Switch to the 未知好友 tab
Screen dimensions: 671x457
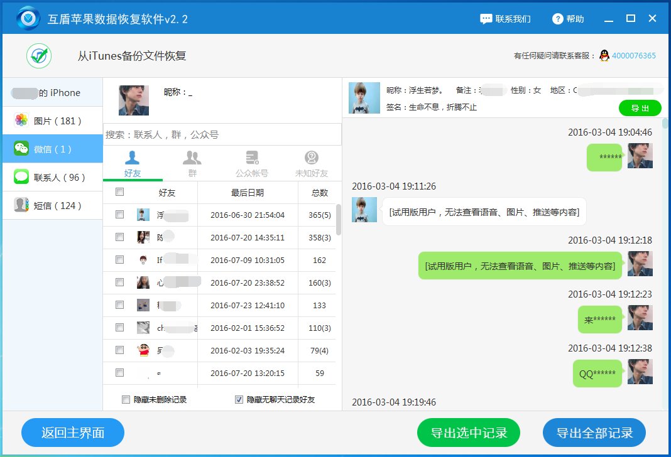point(312,164)
